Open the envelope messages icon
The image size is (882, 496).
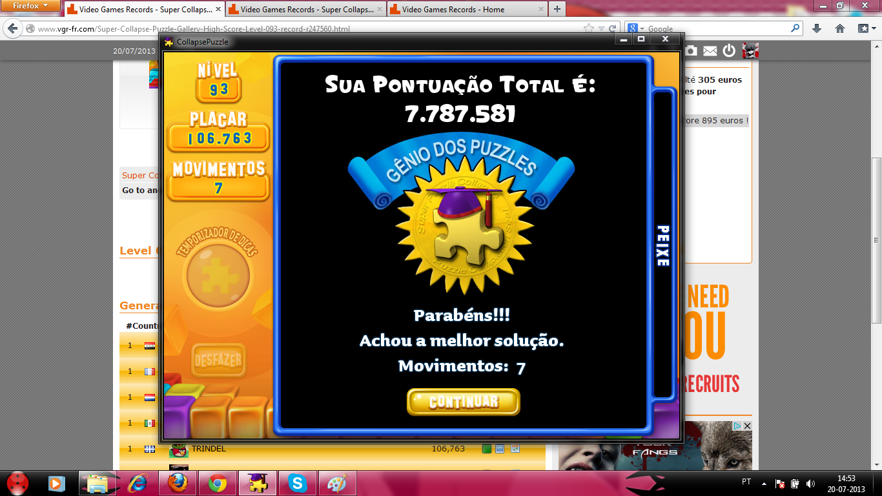tap(710, 51)
